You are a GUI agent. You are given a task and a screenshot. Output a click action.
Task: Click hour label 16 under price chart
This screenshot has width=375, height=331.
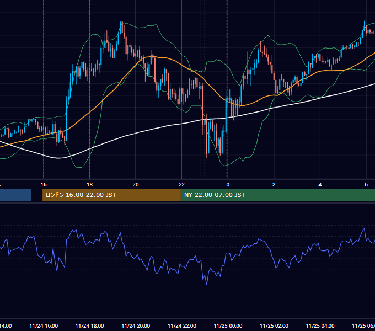44,185
